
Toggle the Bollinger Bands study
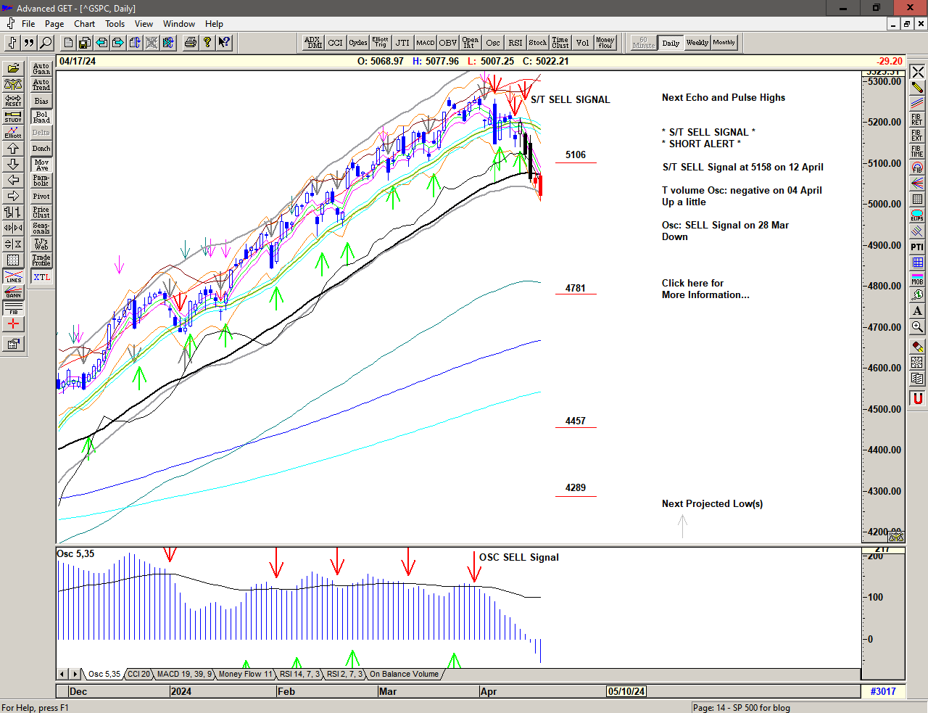[41, 117]
